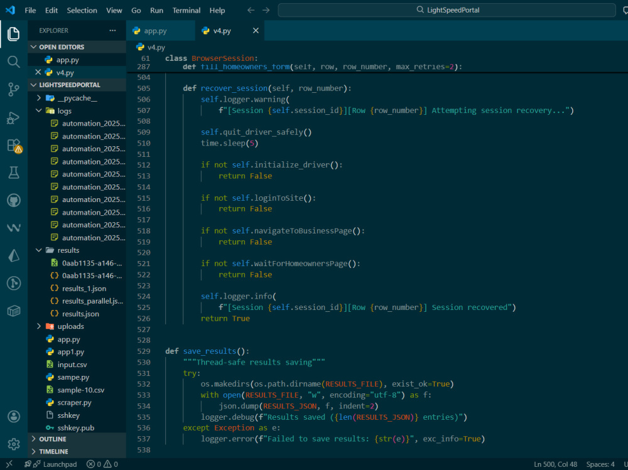The image size is (628, 470).
Task: Open the Search view icon
Action: coord(14,61)
